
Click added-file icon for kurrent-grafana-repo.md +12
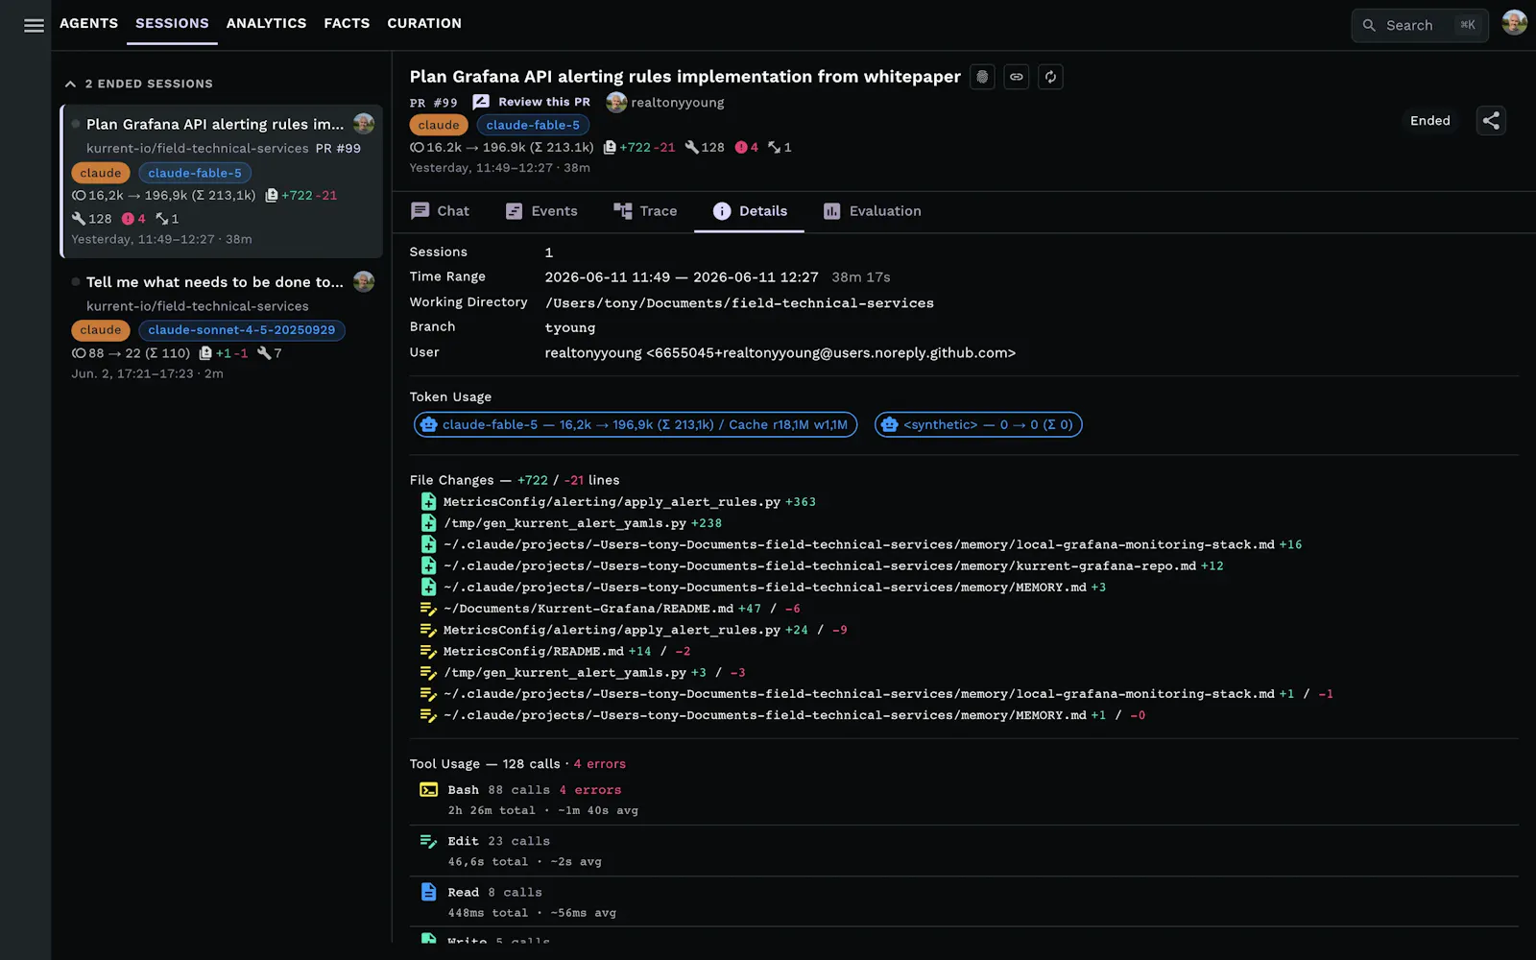[428, 565]
